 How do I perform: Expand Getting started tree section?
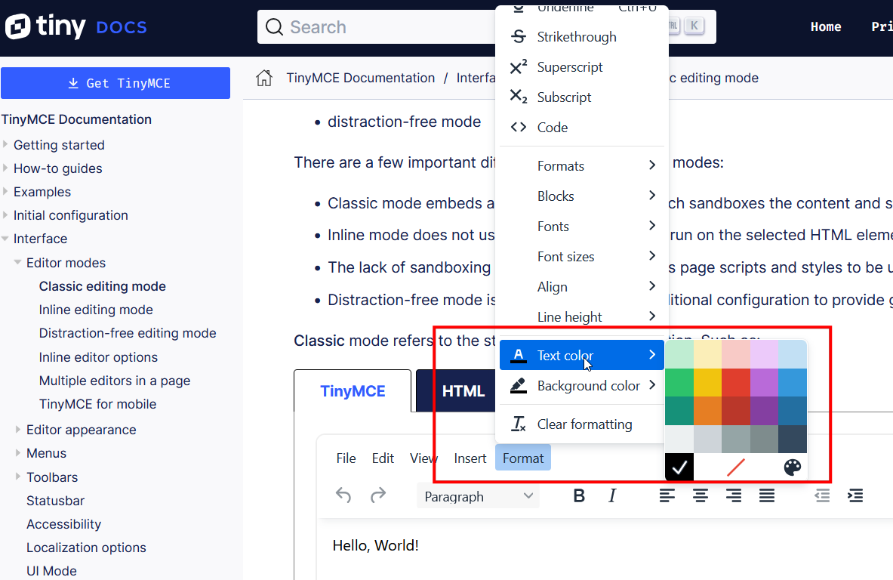click(5, 145)
